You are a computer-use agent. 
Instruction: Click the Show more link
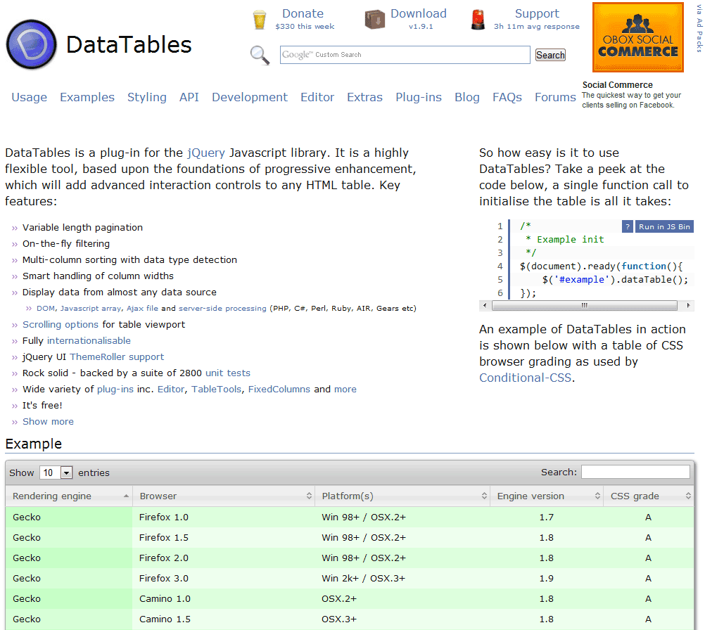[x=48, y=421]
